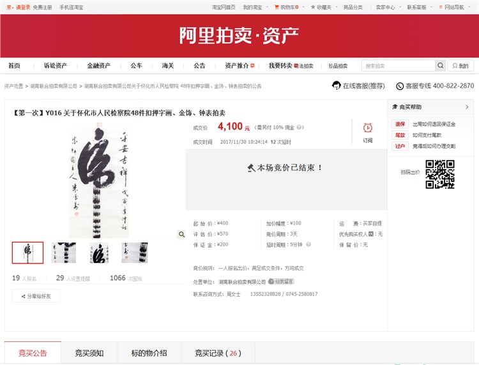Click the 收藏夹 star icon

coord(313,7)
